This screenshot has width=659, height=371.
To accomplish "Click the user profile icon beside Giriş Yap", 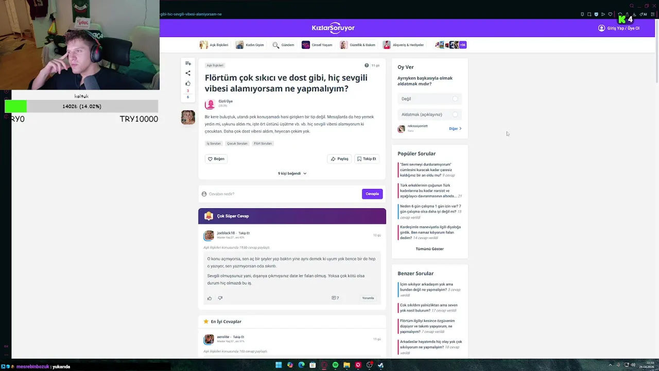I will pyautogui.click(x=601, y=28).
